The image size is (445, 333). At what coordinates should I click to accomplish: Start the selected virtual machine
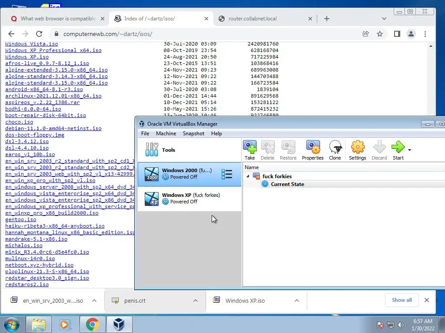(x=398, y=150)
